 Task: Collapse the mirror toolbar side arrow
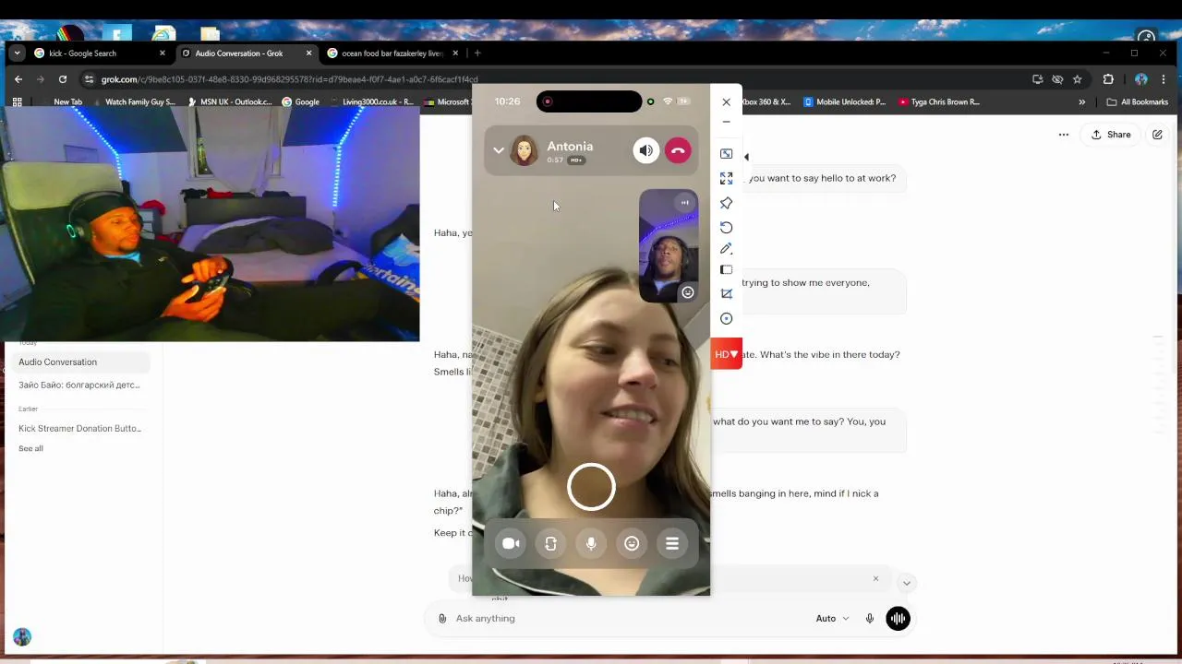pos(746,157)
